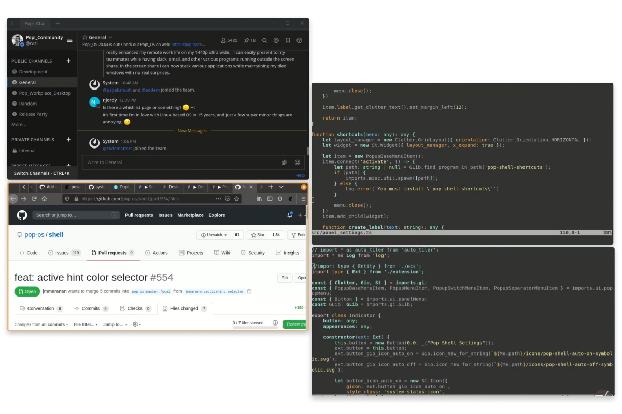The width and height of the screenshot is (622, 414).
Task: Click the Edit pull request title button
Action: tap(285, 278)
